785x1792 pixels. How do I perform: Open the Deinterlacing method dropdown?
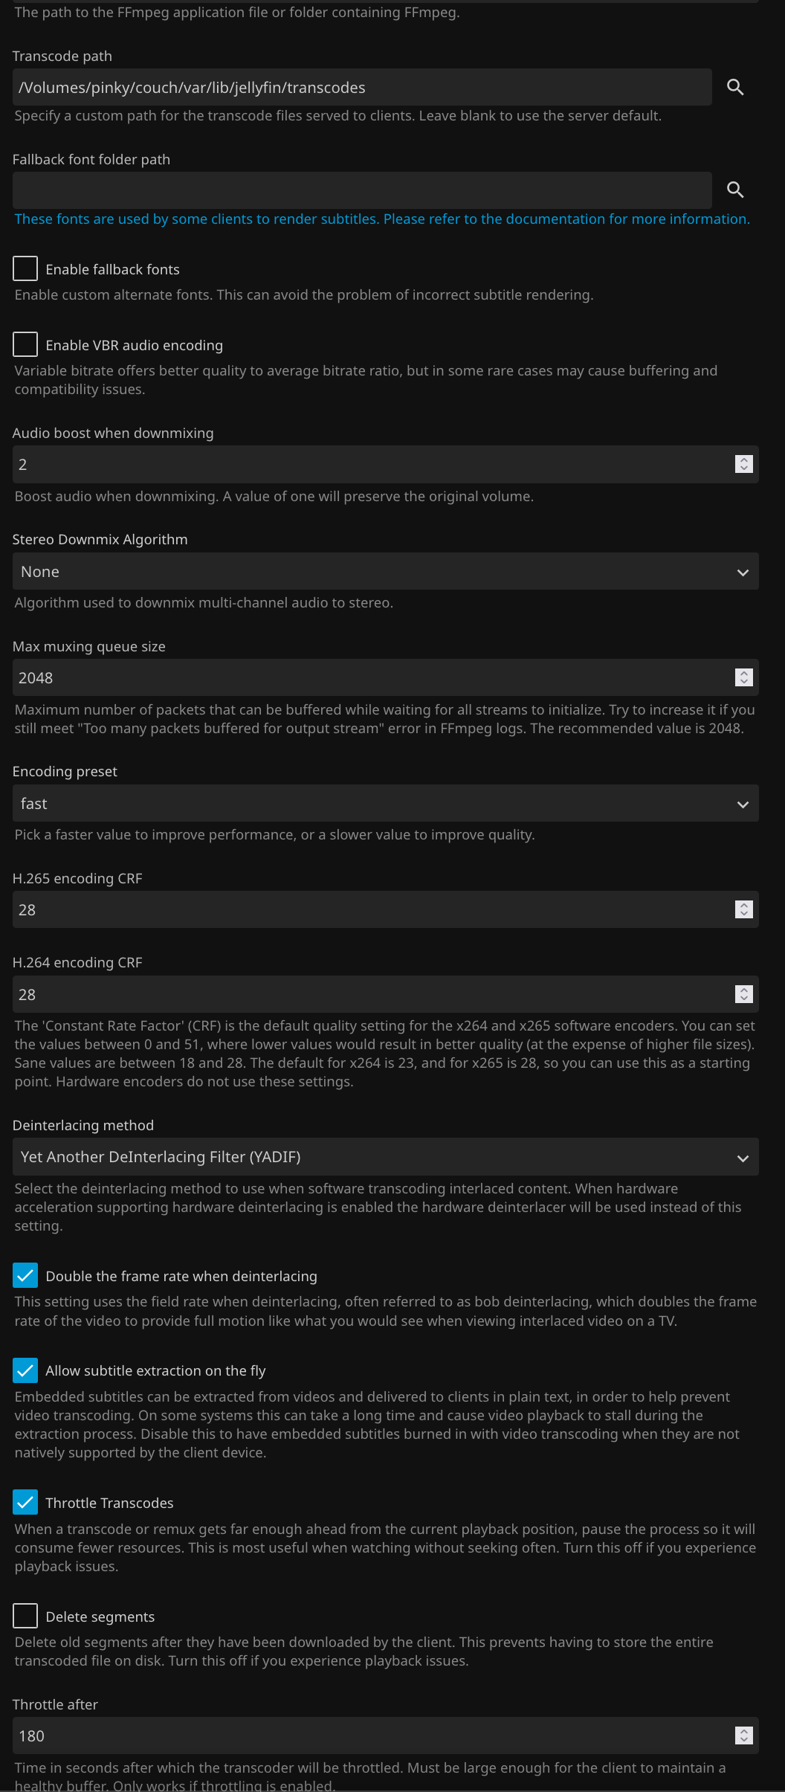[x=385, y=1157]
